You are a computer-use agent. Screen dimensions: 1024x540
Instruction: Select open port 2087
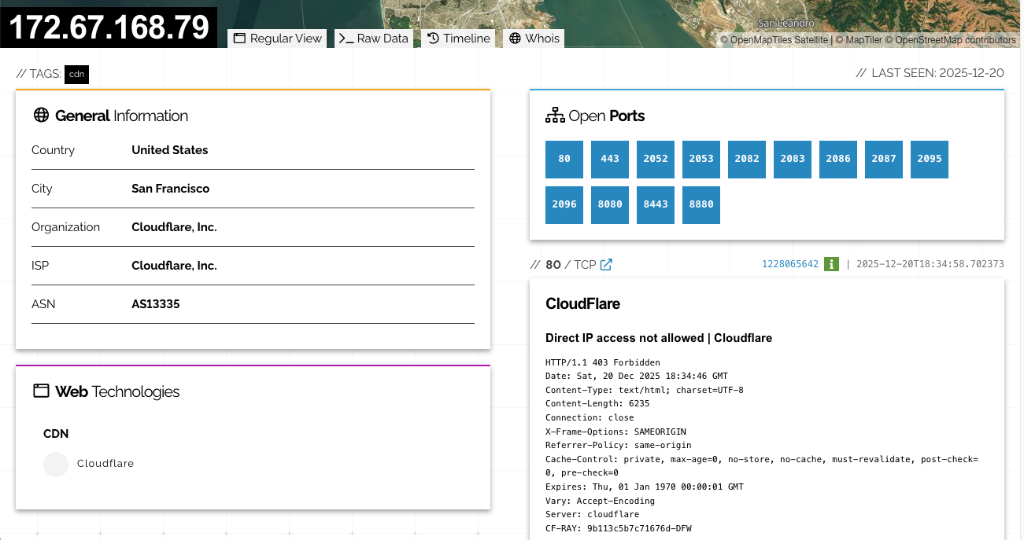tap(884, 160)
